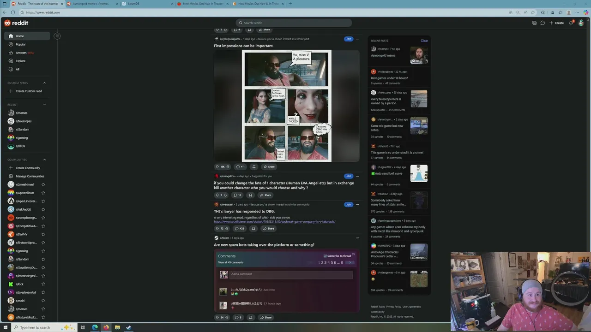The width and height of the screenshot is (591, 332).
Task: Favorite r/Kick with its star
Action: coord(43,284)
